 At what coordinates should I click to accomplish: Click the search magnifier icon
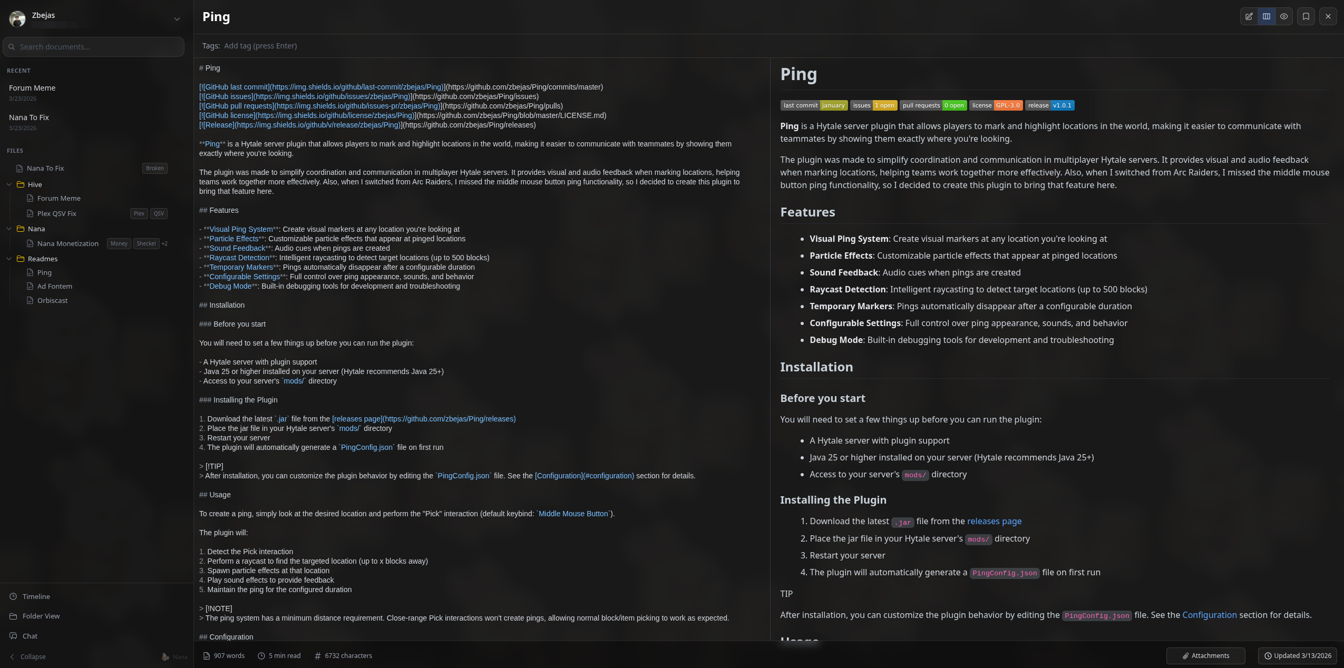point(12,47)
